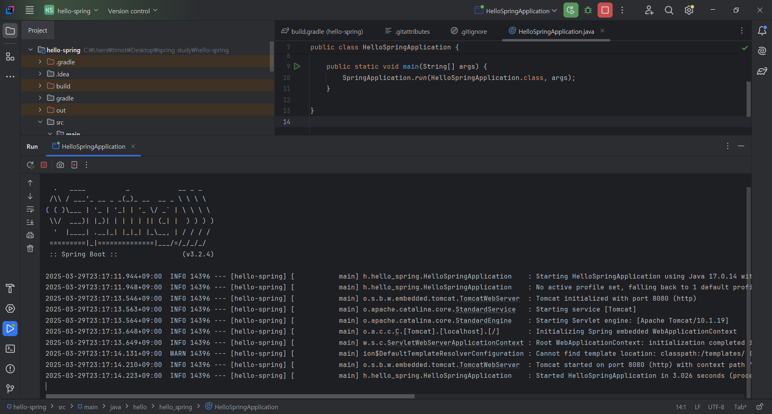Expand the gradle folder
772x414 pixels.
40,98
